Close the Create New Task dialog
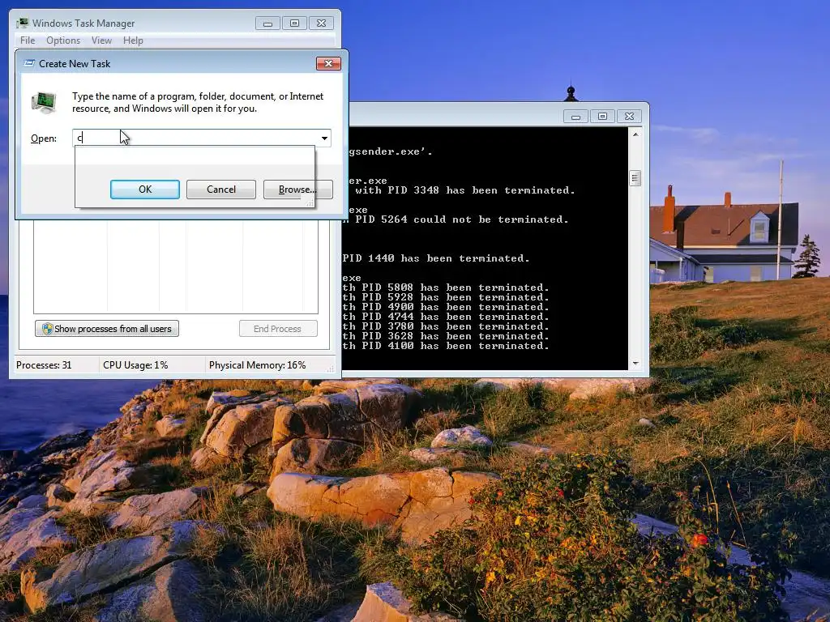830x622 pixels. [328, 63]
